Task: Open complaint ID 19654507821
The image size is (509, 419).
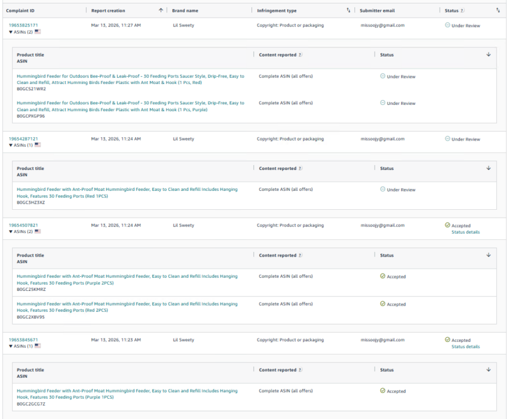Action: click(x=23, y=225)
